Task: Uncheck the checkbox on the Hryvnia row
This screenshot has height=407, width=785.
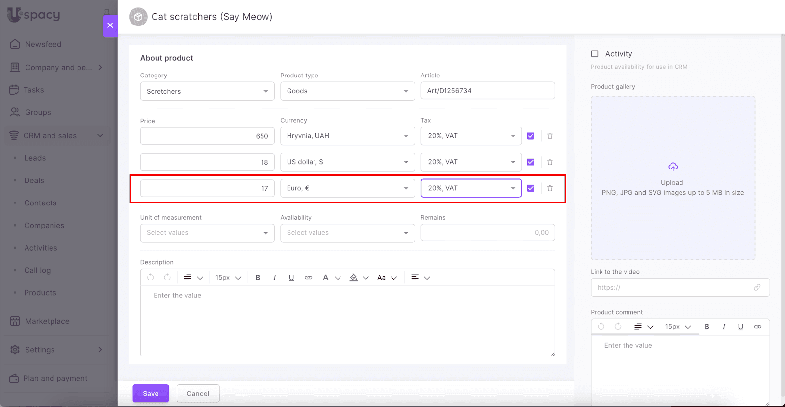Action: 531,136
